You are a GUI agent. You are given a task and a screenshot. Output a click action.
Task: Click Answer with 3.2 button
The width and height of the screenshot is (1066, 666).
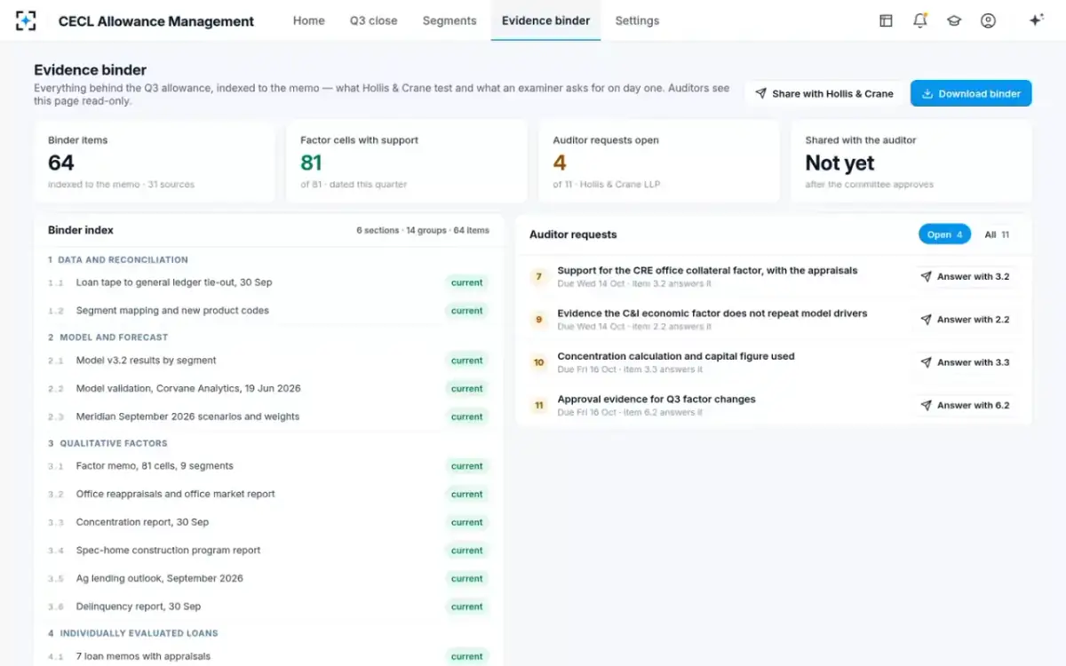click(966, 277)
